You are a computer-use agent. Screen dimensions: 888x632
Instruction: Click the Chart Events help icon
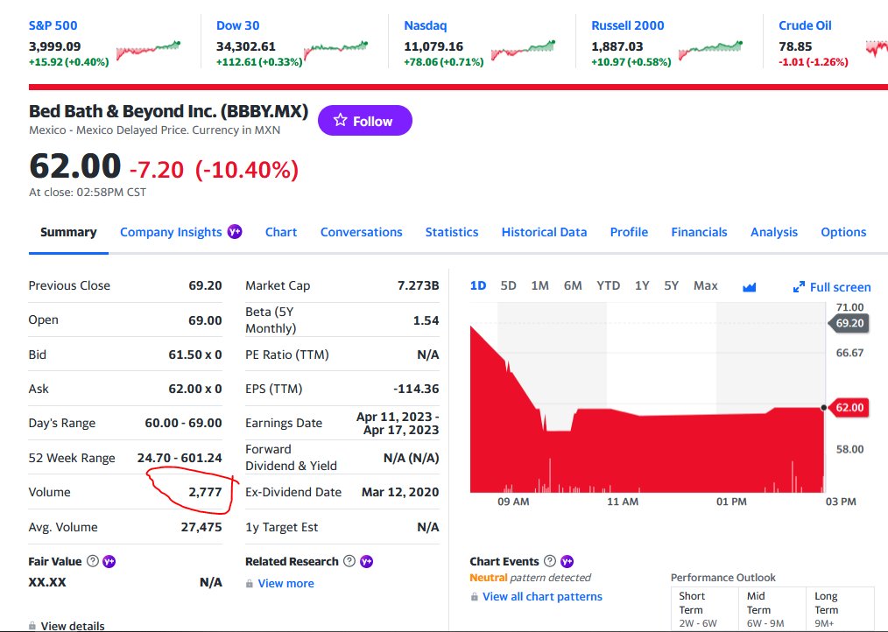click(x=550, y=560)
